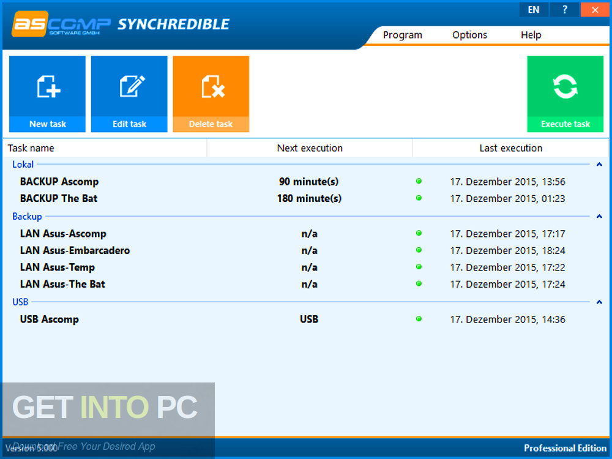Select the USB group header
The height and width of the screenshot is (459, 612).
(20, 302)
